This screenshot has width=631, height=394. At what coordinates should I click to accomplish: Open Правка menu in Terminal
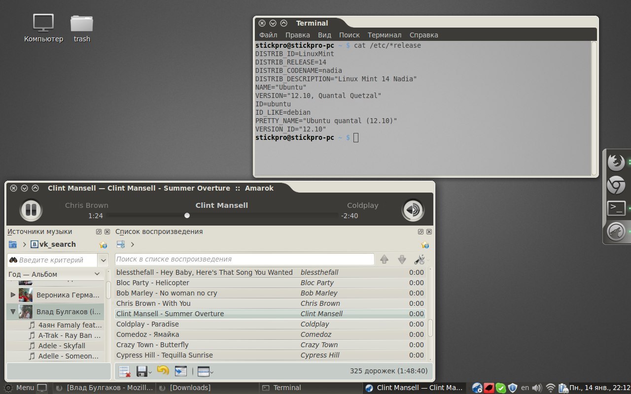(298, 35)
